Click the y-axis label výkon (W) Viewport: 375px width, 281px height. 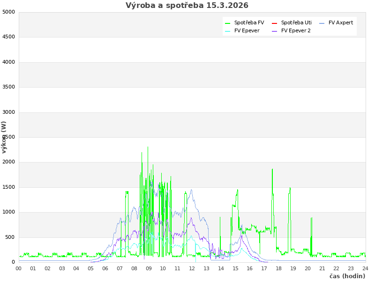point(4,137)
